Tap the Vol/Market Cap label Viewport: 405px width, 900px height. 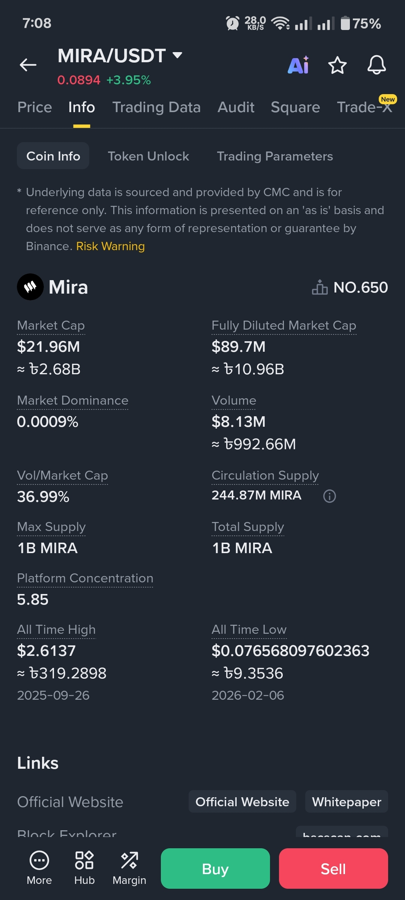coord(63,475)
